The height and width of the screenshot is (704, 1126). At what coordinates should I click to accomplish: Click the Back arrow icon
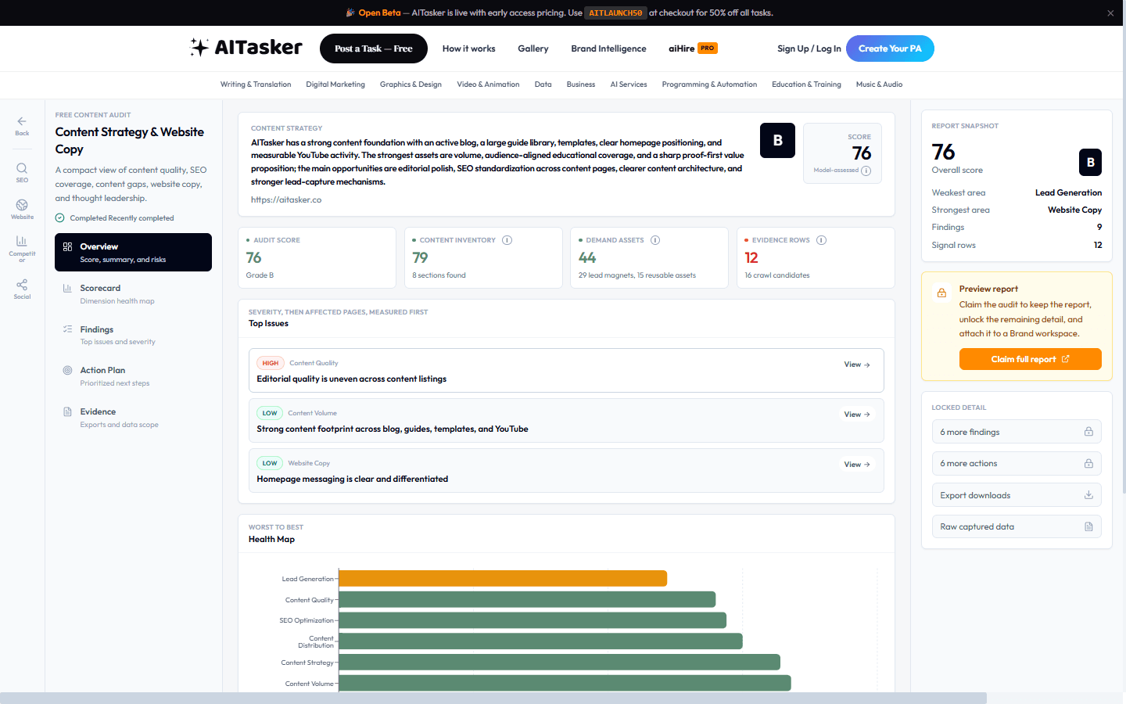(22, 121)
